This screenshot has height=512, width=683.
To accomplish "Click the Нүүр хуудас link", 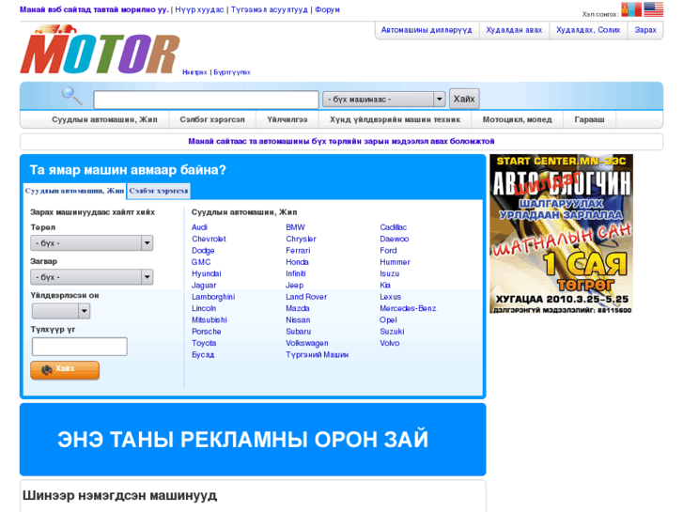I will [199, 9].
